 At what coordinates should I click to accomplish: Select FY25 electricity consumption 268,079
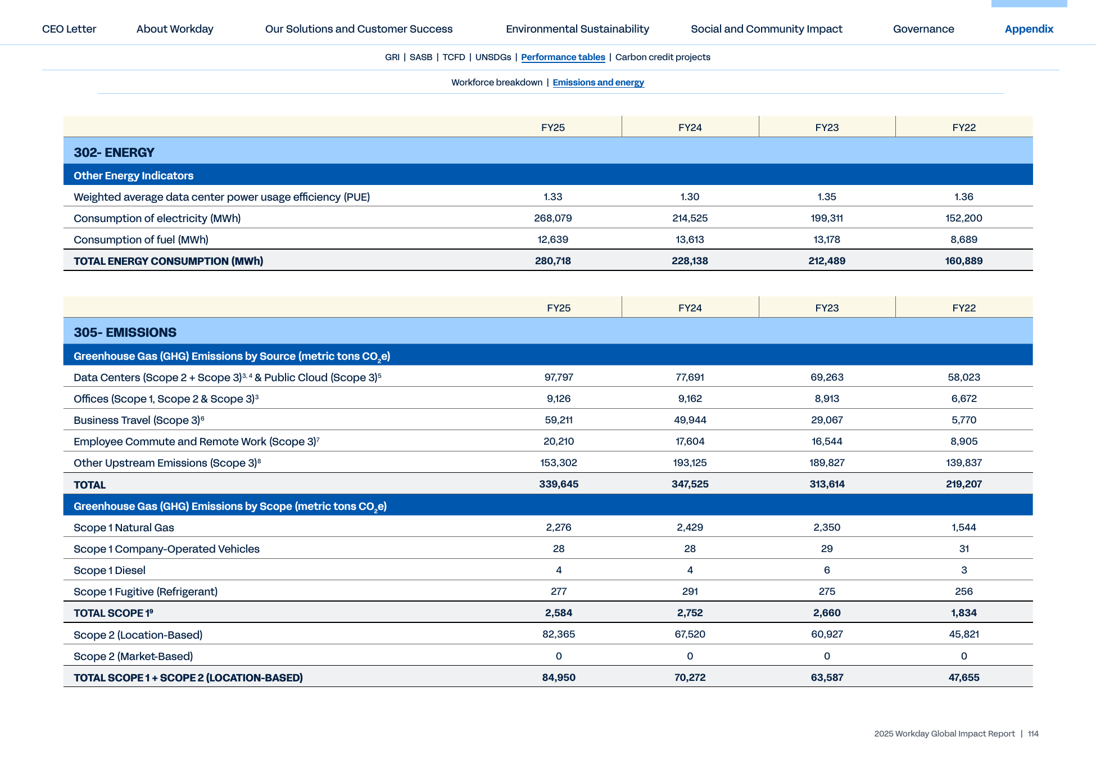click(x=553, y=218)
